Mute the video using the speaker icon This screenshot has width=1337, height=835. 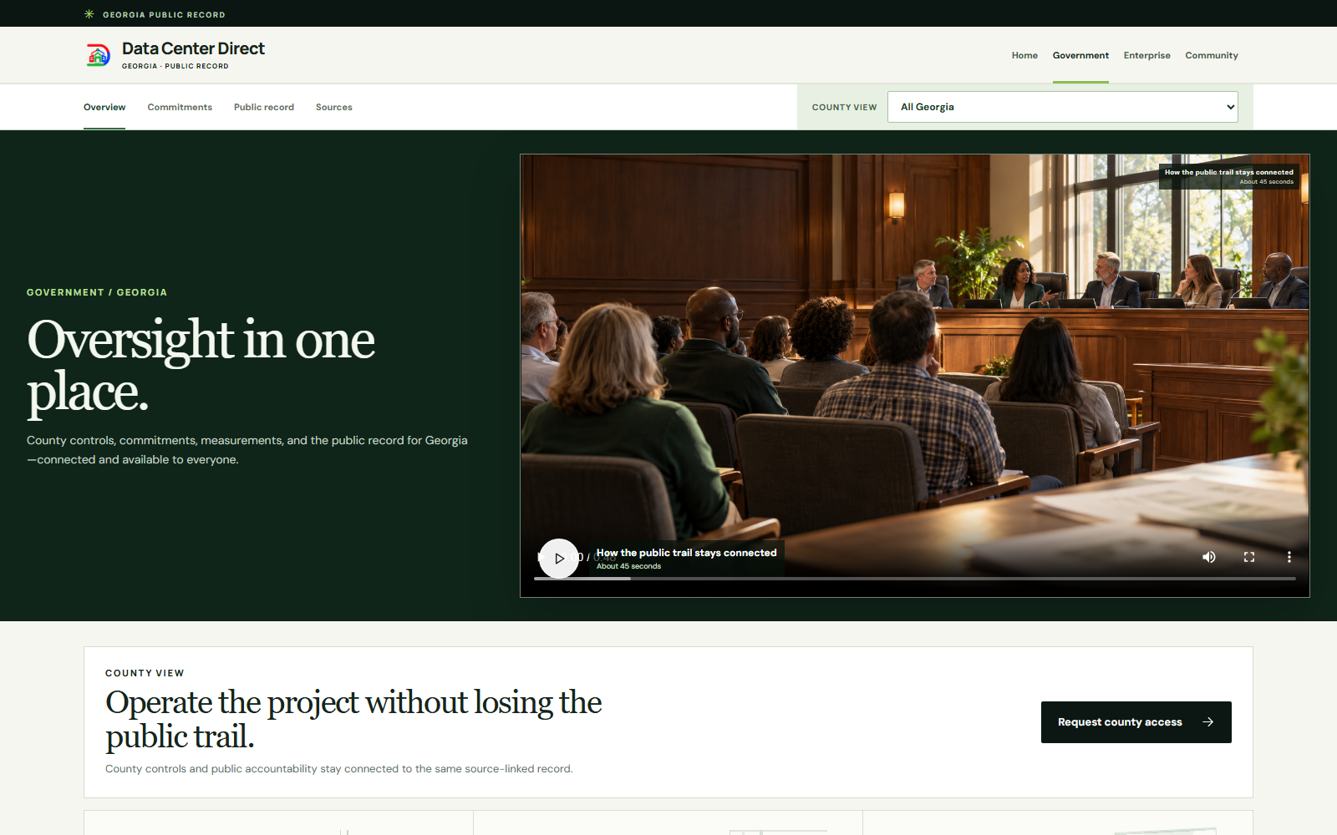(1209, 557)
